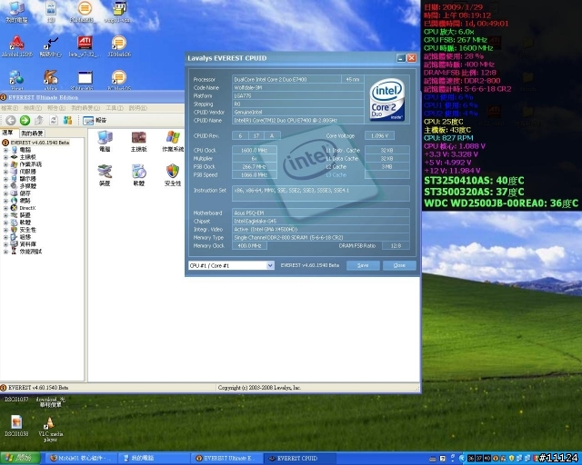Expand the Storage (儲存) tree node
The height and width of the screenshot is (465, 582).
(5, 193)
